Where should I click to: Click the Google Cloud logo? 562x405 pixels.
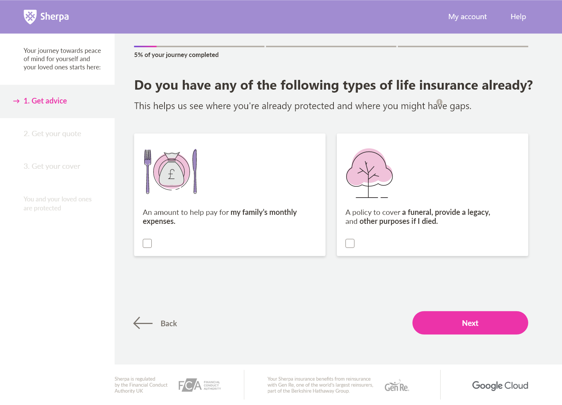(500, 385)
